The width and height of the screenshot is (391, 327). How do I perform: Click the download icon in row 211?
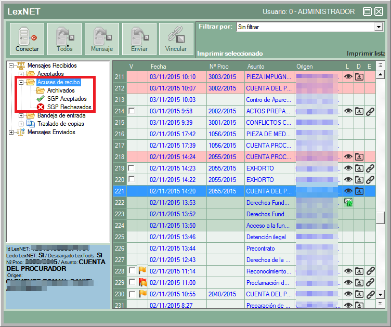coord(359,77)
